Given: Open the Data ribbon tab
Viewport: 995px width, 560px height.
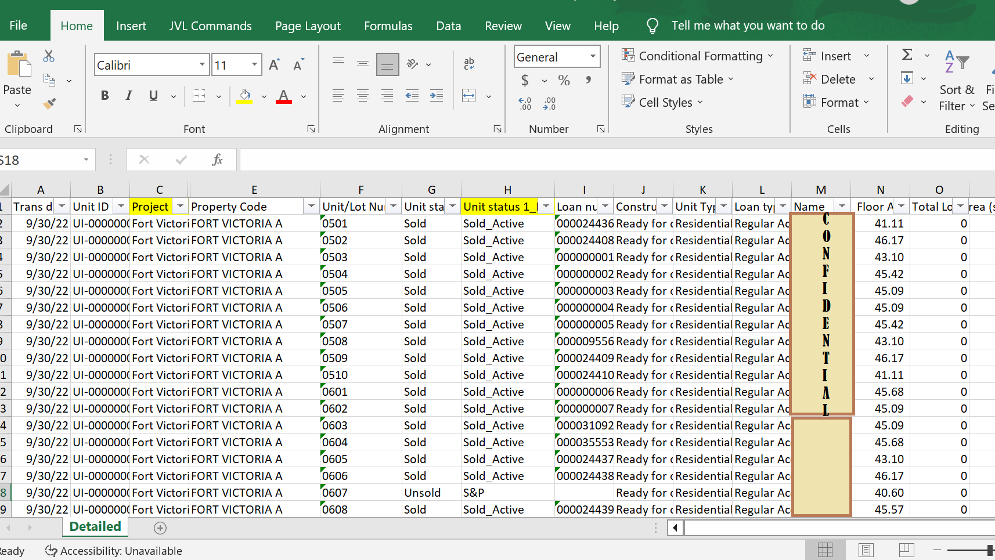Looking at the screenshot, I should click(x=449, y=26).
